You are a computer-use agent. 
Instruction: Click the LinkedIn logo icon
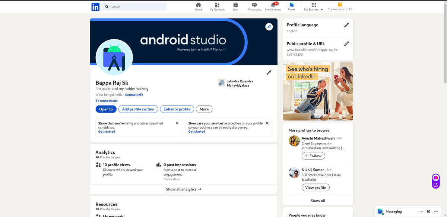point(95,7)
